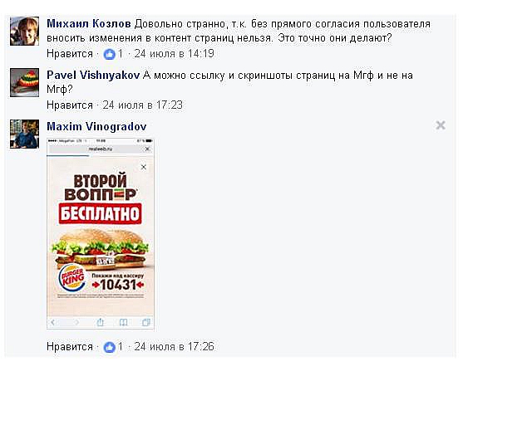Open Михаил Козлов's profile name link
The height and width of the screenshot is (425, 532).
point(89,24)
